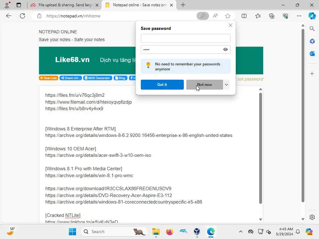Open File Explorer from taskbar
The height and width of the screenshot is (239, 319).
pos(156,232)
